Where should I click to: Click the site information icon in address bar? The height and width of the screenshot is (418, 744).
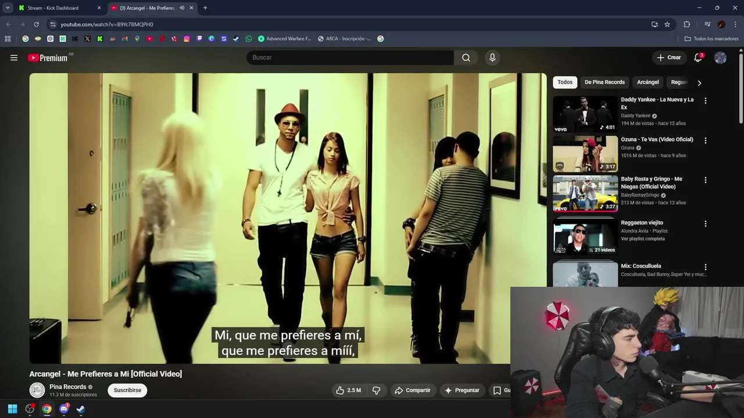point(53,24)
